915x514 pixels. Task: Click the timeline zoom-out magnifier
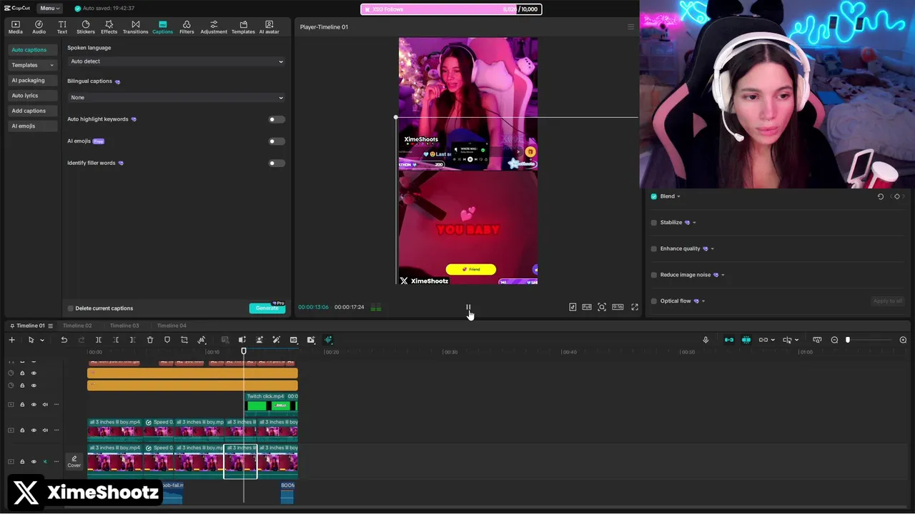834,340
